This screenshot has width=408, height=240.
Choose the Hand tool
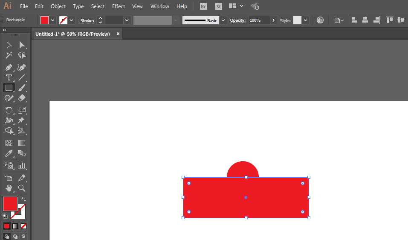(9, 188)
